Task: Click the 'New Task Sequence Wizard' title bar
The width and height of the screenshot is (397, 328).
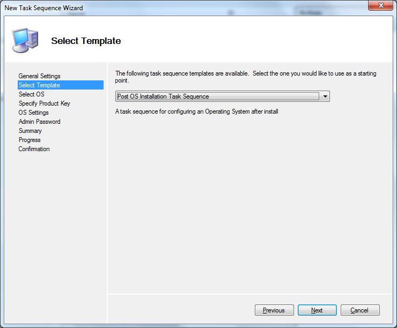Action: (161, 8)
